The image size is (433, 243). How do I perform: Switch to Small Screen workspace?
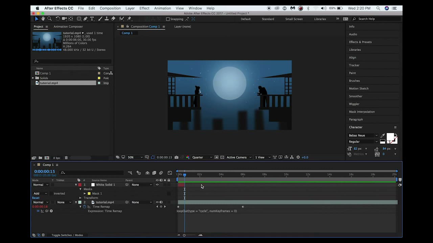(294, 19)
